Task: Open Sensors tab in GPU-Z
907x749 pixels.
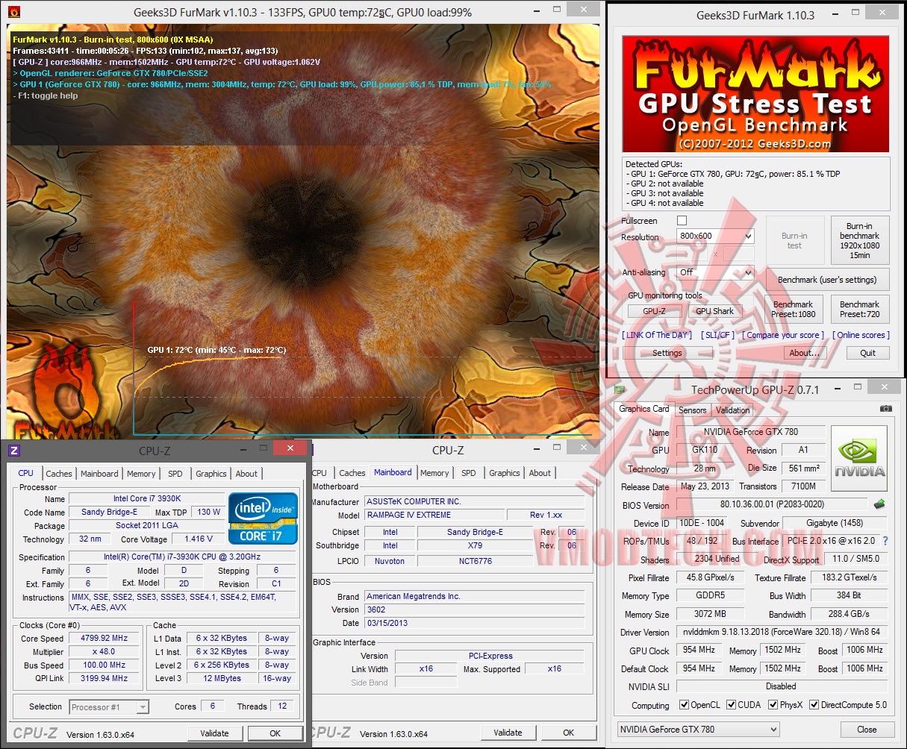Action: (x=692, y=410)
